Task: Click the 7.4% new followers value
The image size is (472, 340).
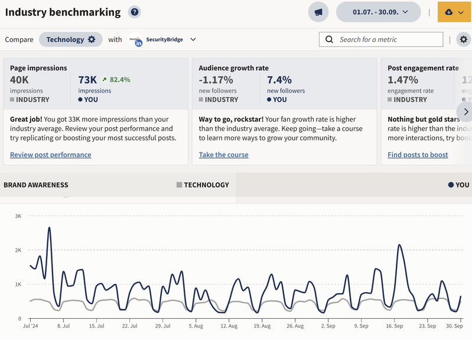Action: pyautogui.click(x=279, y=80)
